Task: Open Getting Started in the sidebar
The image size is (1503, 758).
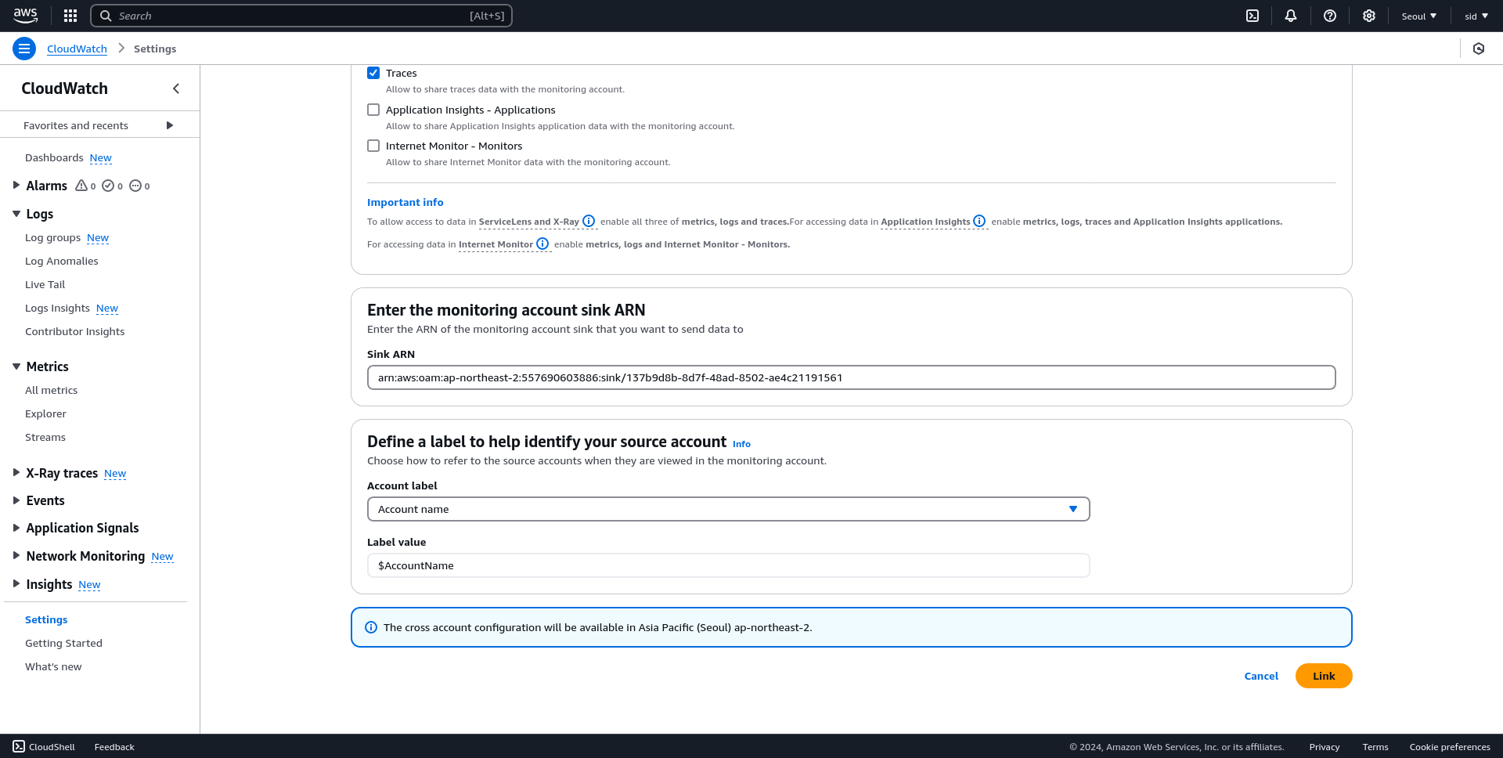Action: tap(63, 643)
